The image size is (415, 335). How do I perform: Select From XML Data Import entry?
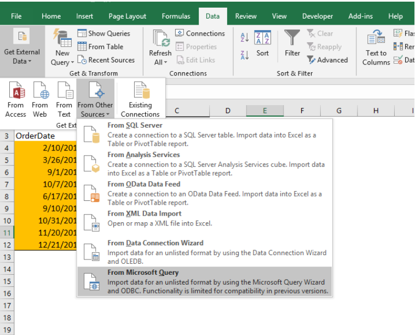205,223
